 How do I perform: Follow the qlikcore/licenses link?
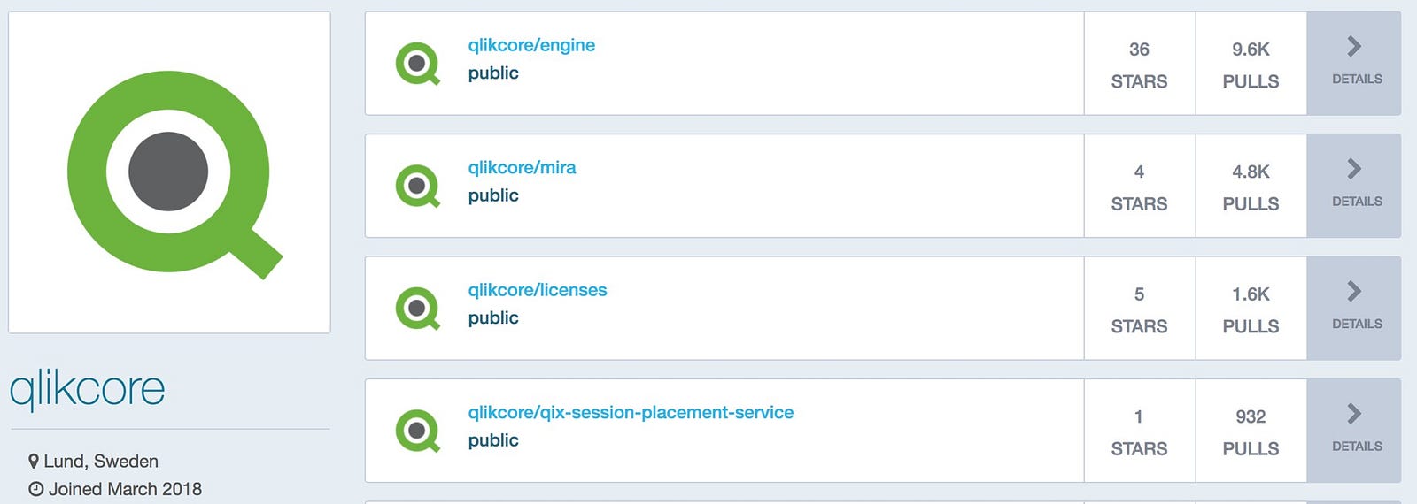coord(538,290)
